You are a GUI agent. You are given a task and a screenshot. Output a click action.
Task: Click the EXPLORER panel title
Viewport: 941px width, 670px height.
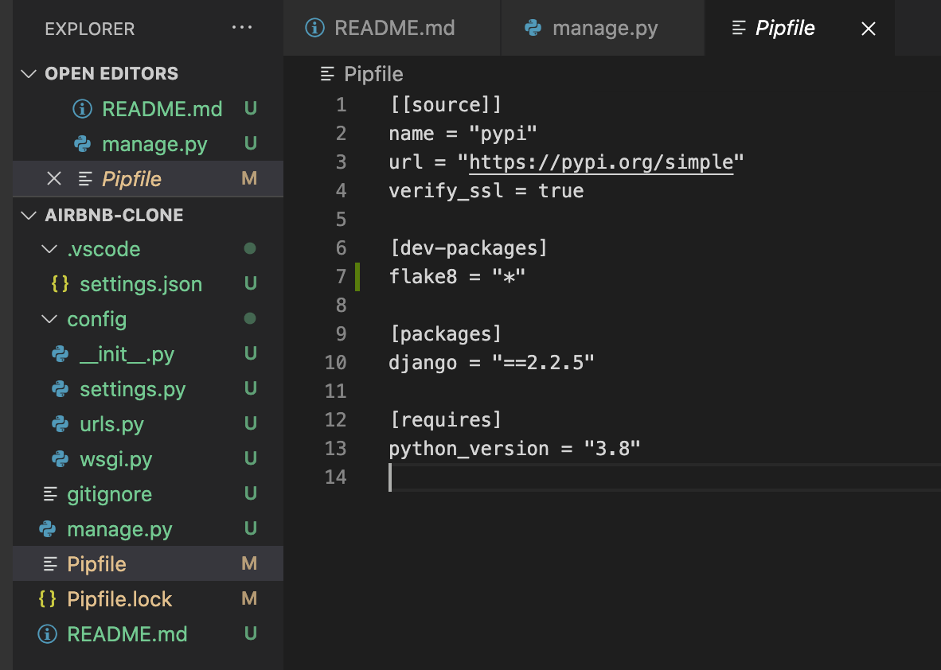[x=89, y=28]
